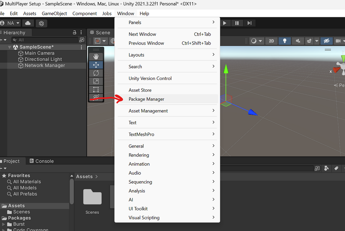
Task: Toggle perspective mode label
Action: pyautogui.click(x=340, y=85)
